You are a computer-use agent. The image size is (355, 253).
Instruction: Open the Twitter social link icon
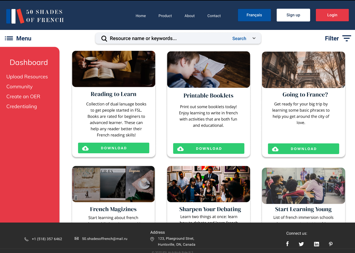coord(301,244)
